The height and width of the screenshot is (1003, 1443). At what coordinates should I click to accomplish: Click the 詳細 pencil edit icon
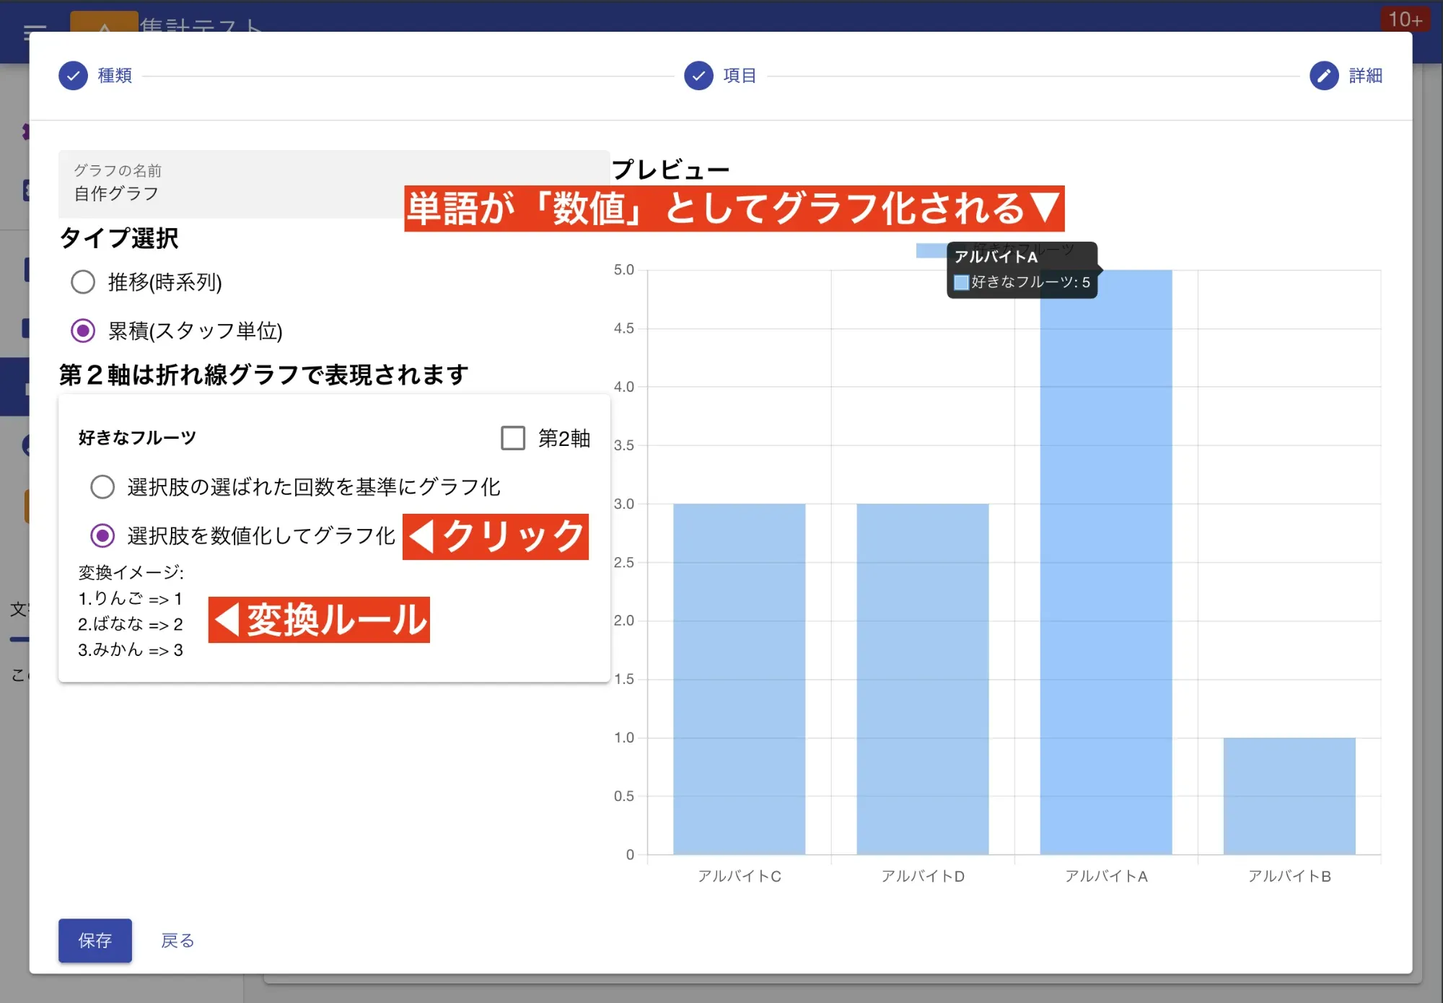click(x=1323, y=75)
